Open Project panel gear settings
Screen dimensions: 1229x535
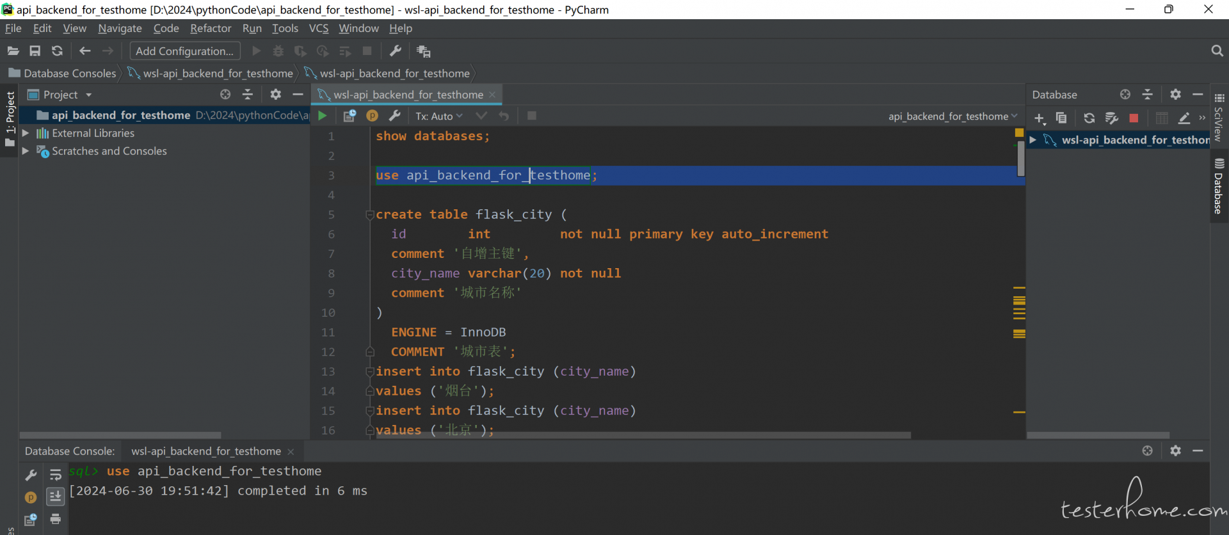click(x=275, y=95)
